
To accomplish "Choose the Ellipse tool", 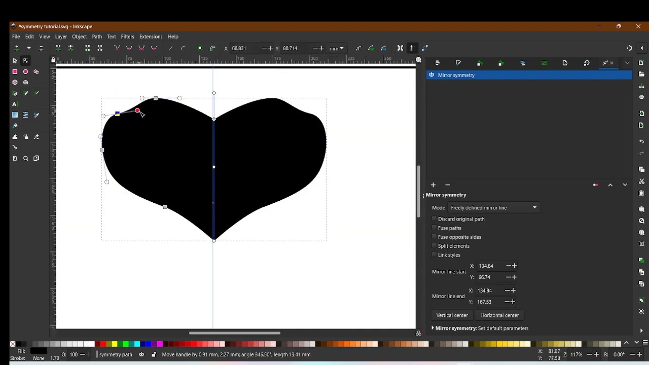I will point(25,72).
